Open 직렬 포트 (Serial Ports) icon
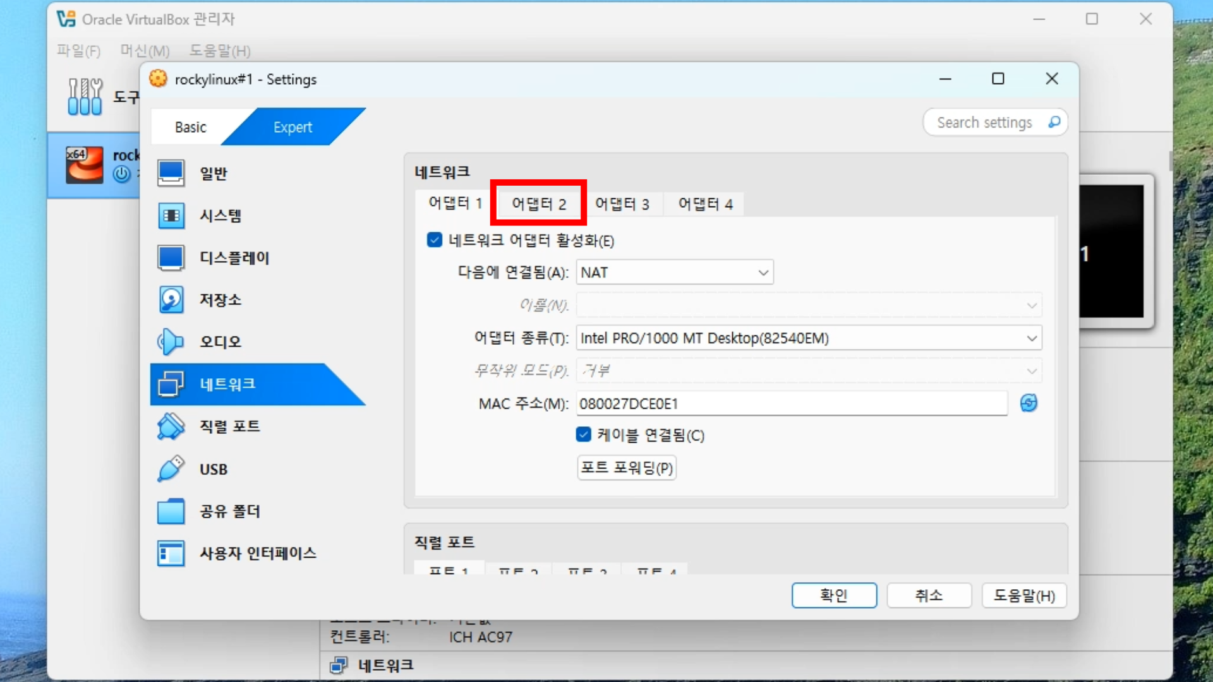 tap(171, 426)
